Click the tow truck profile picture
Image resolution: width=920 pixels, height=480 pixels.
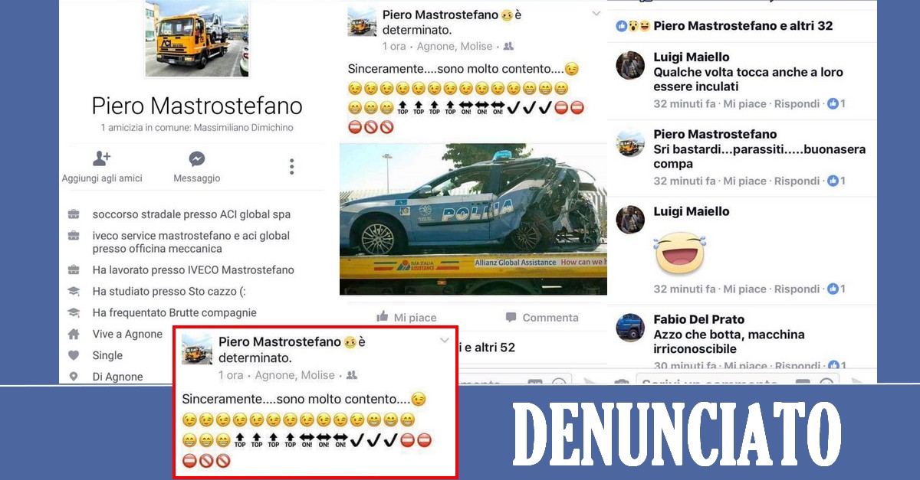coord(197,38)
